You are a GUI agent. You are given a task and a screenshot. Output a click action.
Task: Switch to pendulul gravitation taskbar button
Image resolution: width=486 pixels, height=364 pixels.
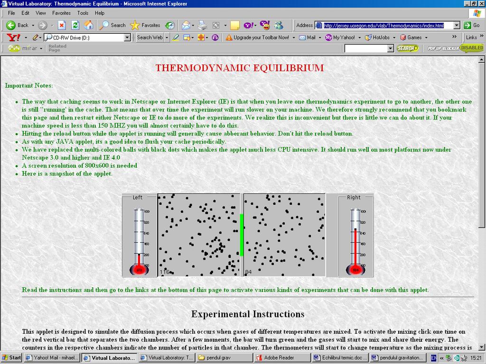pyautogui.click(x=398, y=357)
